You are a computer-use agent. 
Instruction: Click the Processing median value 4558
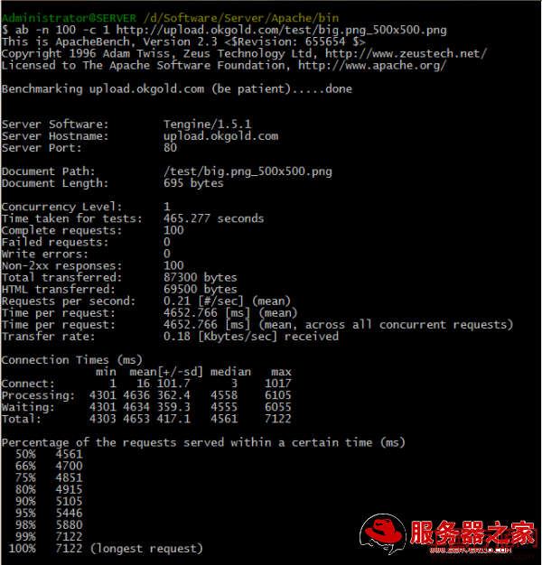click(224, 395)
